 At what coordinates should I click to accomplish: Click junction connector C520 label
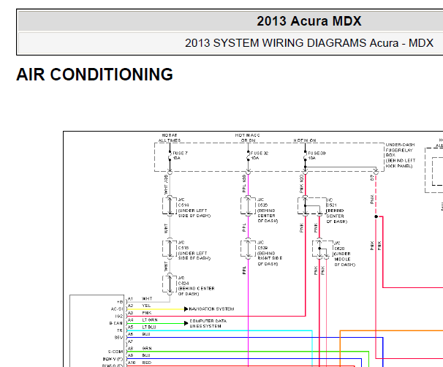tap(339, 249)
